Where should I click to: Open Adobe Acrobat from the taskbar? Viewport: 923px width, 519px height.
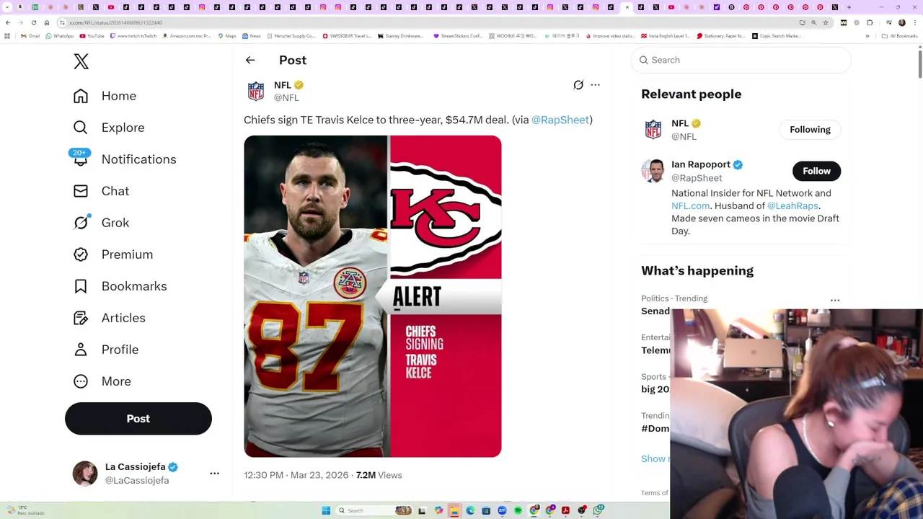click(x=565, y=510)
